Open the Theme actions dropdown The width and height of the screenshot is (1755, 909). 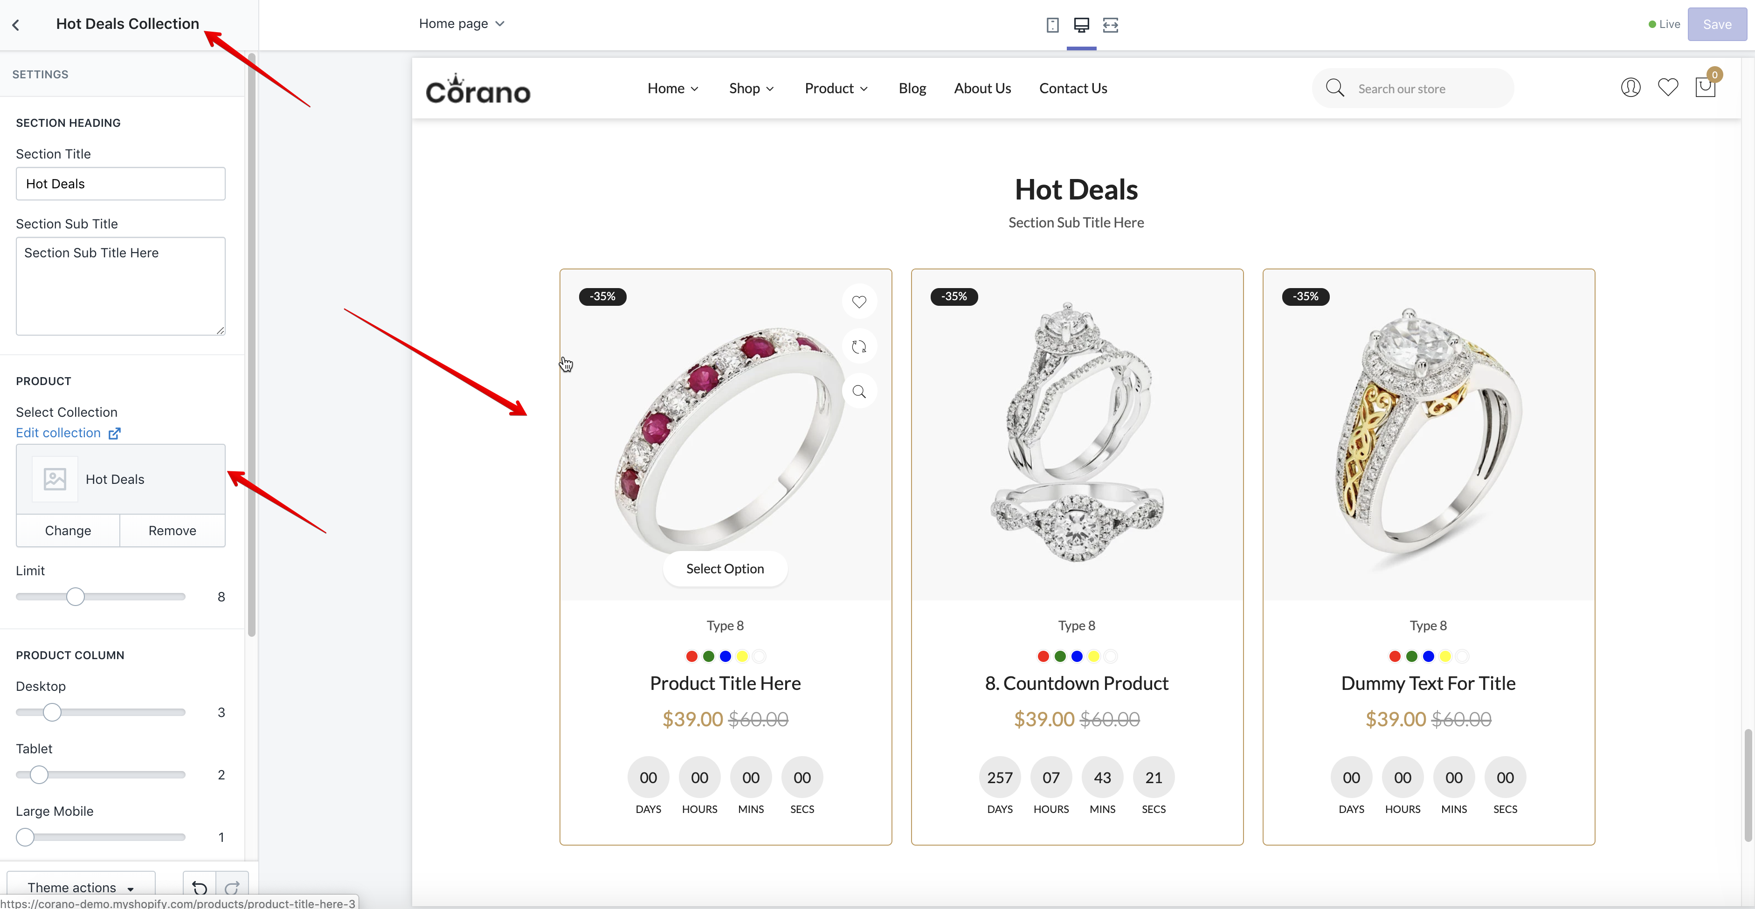80,887
